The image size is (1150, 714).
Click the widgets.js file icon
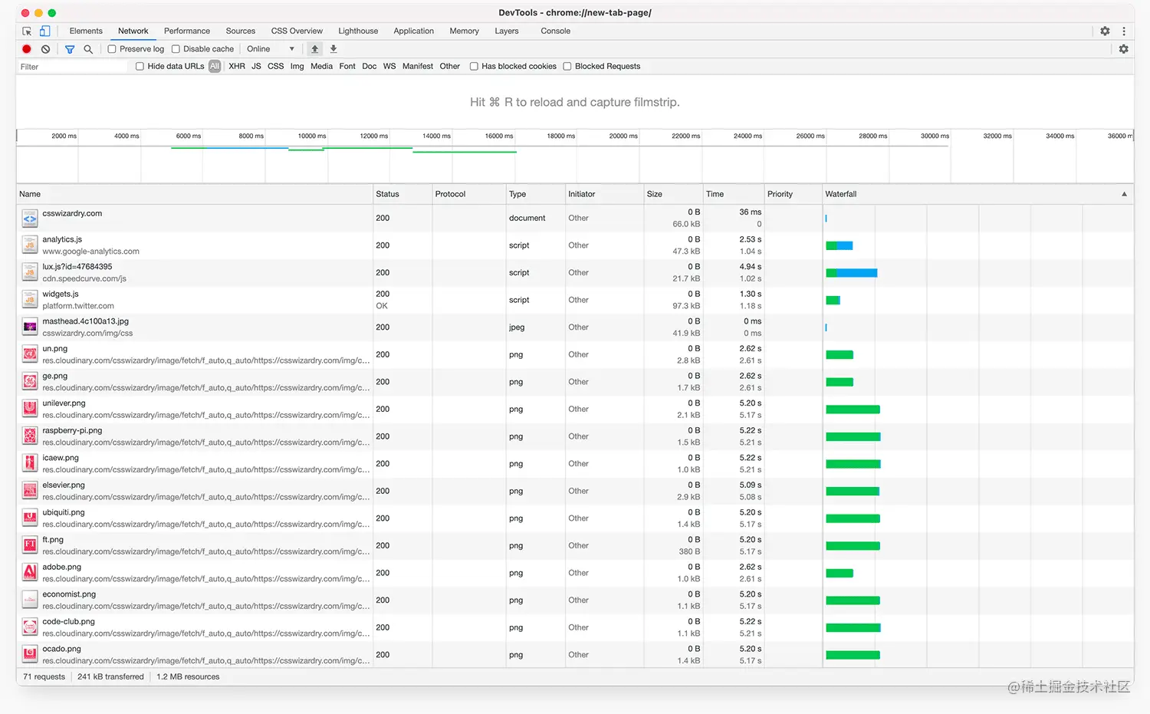(x=30, y=300)
